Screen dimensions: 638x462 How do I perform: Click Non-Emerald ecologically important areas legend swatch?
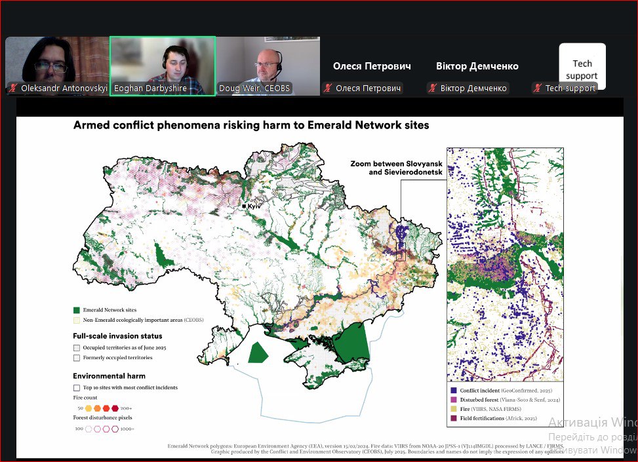point(77,320)
